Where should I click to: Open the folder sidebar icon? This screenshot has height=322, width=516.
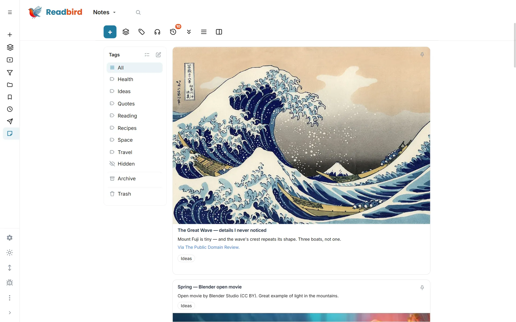10,85
